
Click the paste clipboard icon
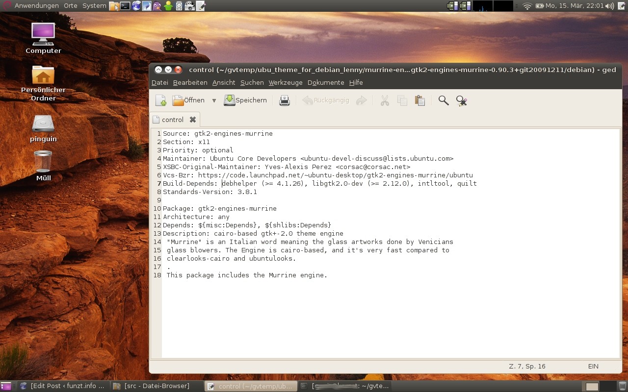coord(419,100)
